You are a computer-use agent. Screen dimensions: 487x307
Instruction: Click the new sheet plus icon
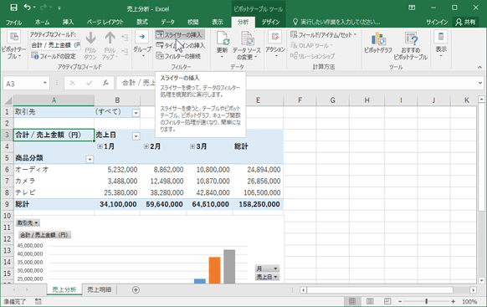point(136,289)
